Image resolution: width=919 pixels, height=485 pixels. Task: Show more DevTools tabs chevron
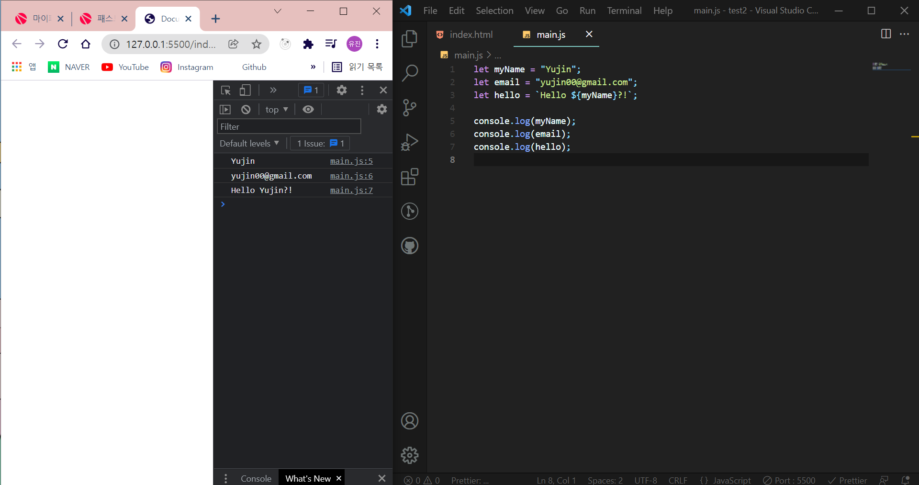tap(273, 90)
